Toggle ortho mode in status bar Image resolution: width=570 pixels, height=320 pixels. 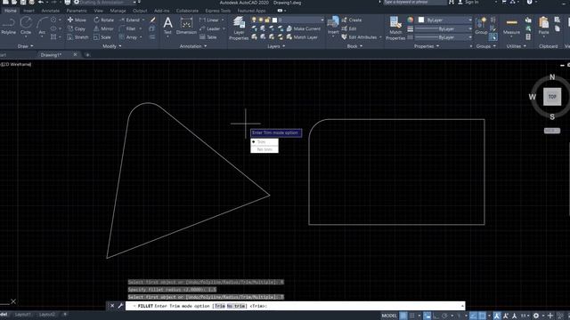coord(436,316)
